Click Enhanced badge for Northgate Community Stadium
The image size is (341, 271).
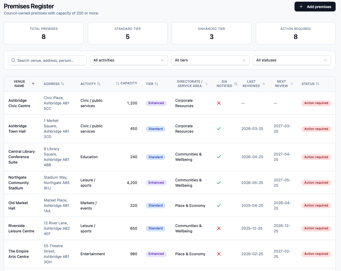156,183
